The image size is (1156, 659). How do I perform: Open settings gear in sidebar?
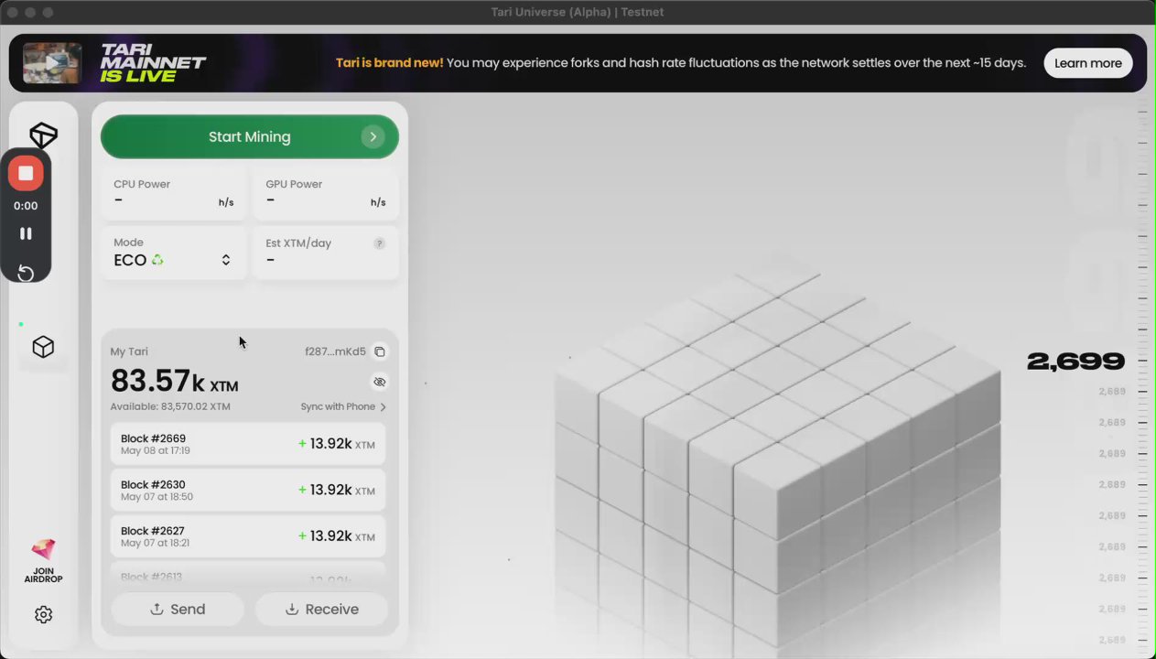coord(43,615)
